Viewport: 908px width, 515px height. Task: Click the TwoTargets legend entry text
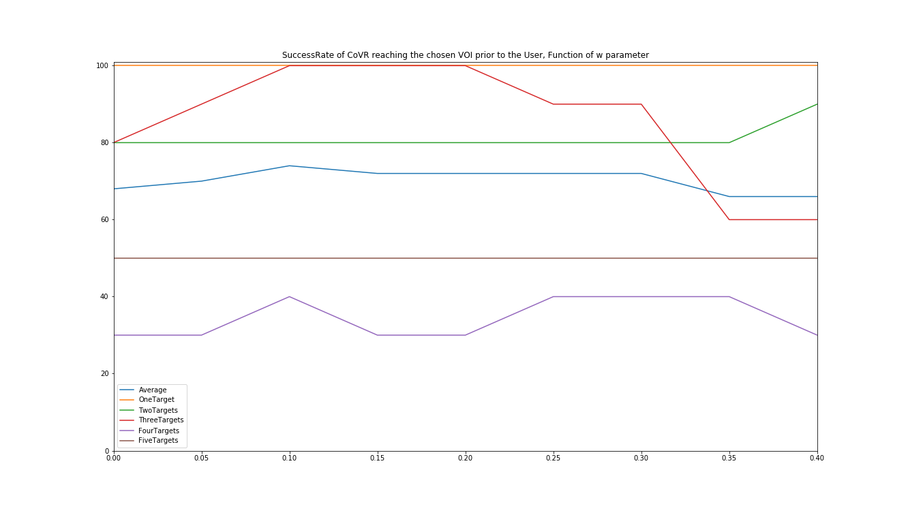[x=158, y=410]
